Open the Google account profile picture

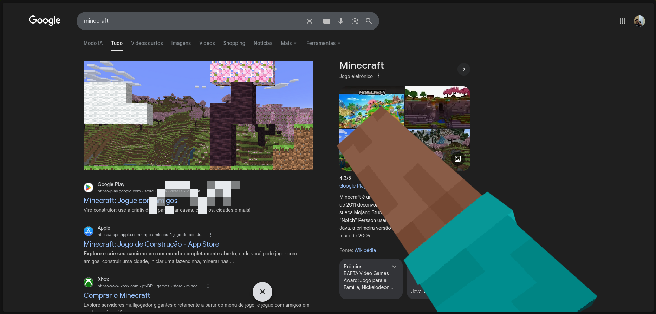point(639,21)
